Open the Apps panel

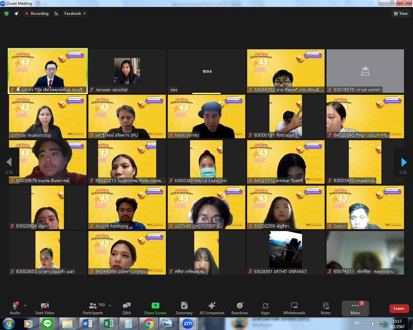(265, 308)
